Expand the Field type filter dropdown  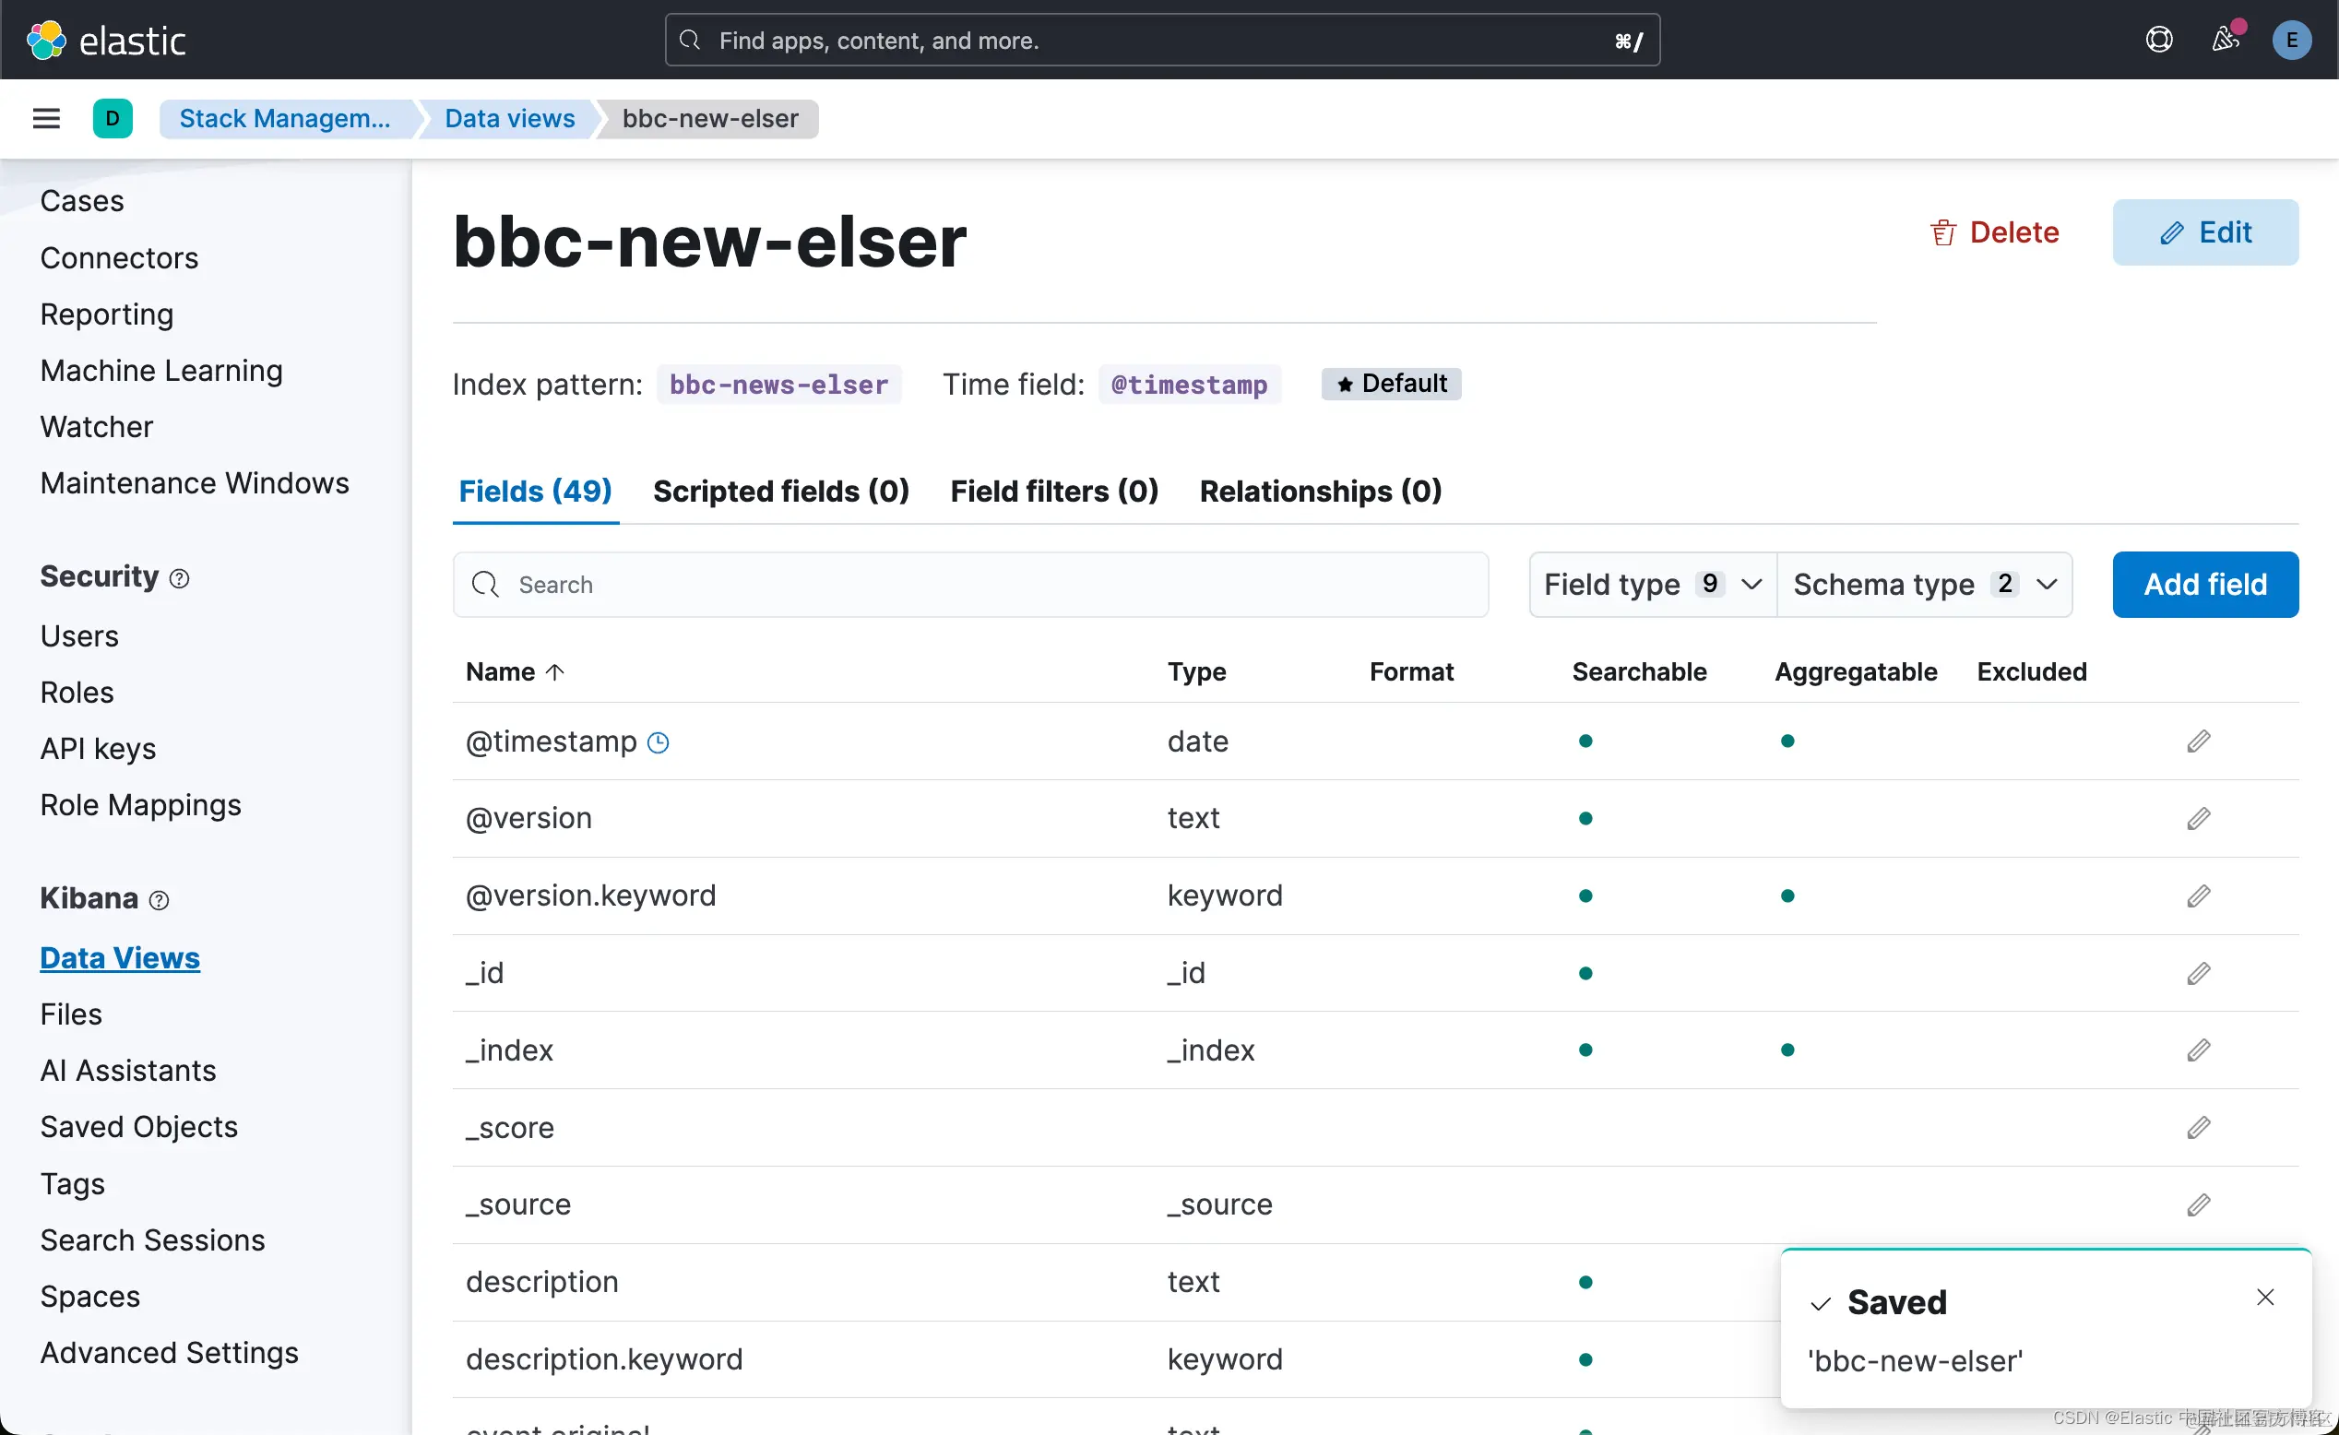coord(1652,585)
